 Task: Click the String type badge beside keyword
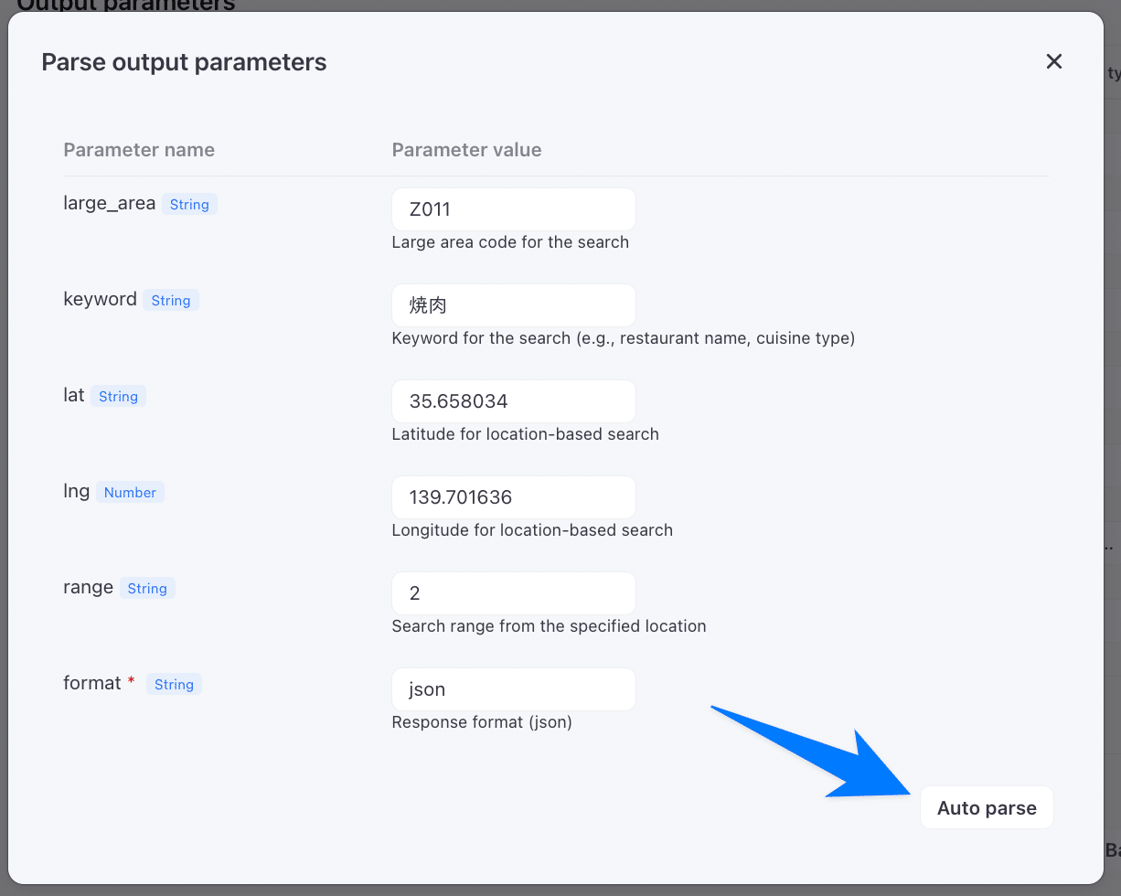(171, 301)
